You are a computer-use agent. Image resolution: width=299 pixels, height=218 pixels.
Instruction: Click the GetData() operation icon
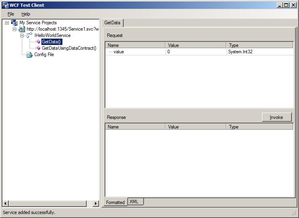click(x=37, y=42)
